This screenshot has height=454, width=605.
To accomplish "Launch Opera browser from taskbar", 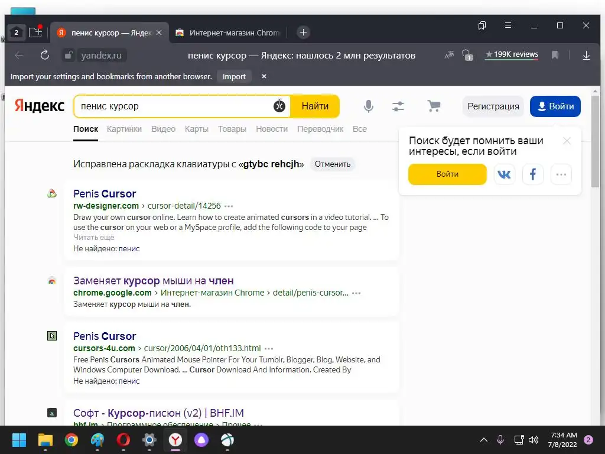I will pyautogui.click(x=123, y=440).
